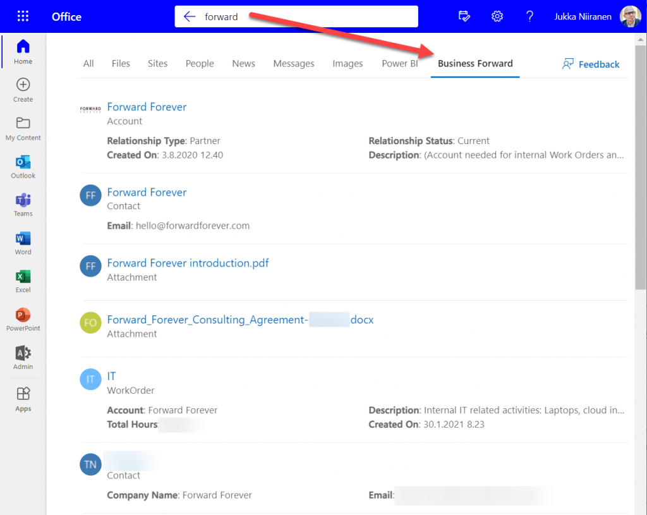Click the Forward Forever account logo
The width and height of the screenshot is (647, 515).
[x=90, y=109]
